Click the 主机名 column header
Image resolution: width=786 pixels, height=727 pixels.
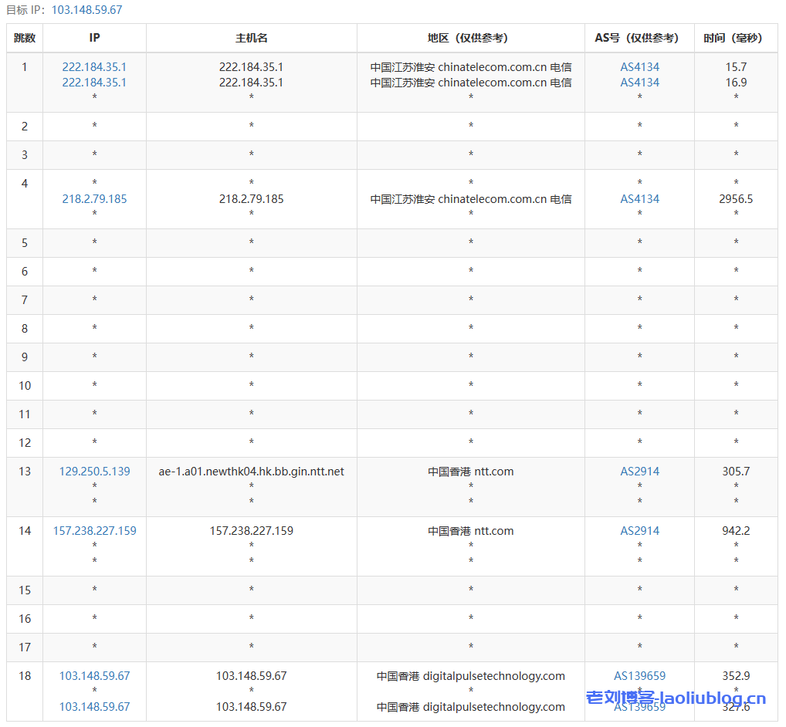[251, 38]
